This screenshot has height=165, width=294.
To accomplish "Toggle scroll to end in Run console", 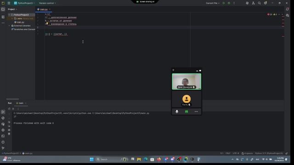I will click(9, 126).
